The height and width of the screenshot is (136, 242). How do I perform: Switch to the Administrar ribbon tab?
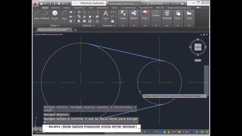tap(102, 8)
